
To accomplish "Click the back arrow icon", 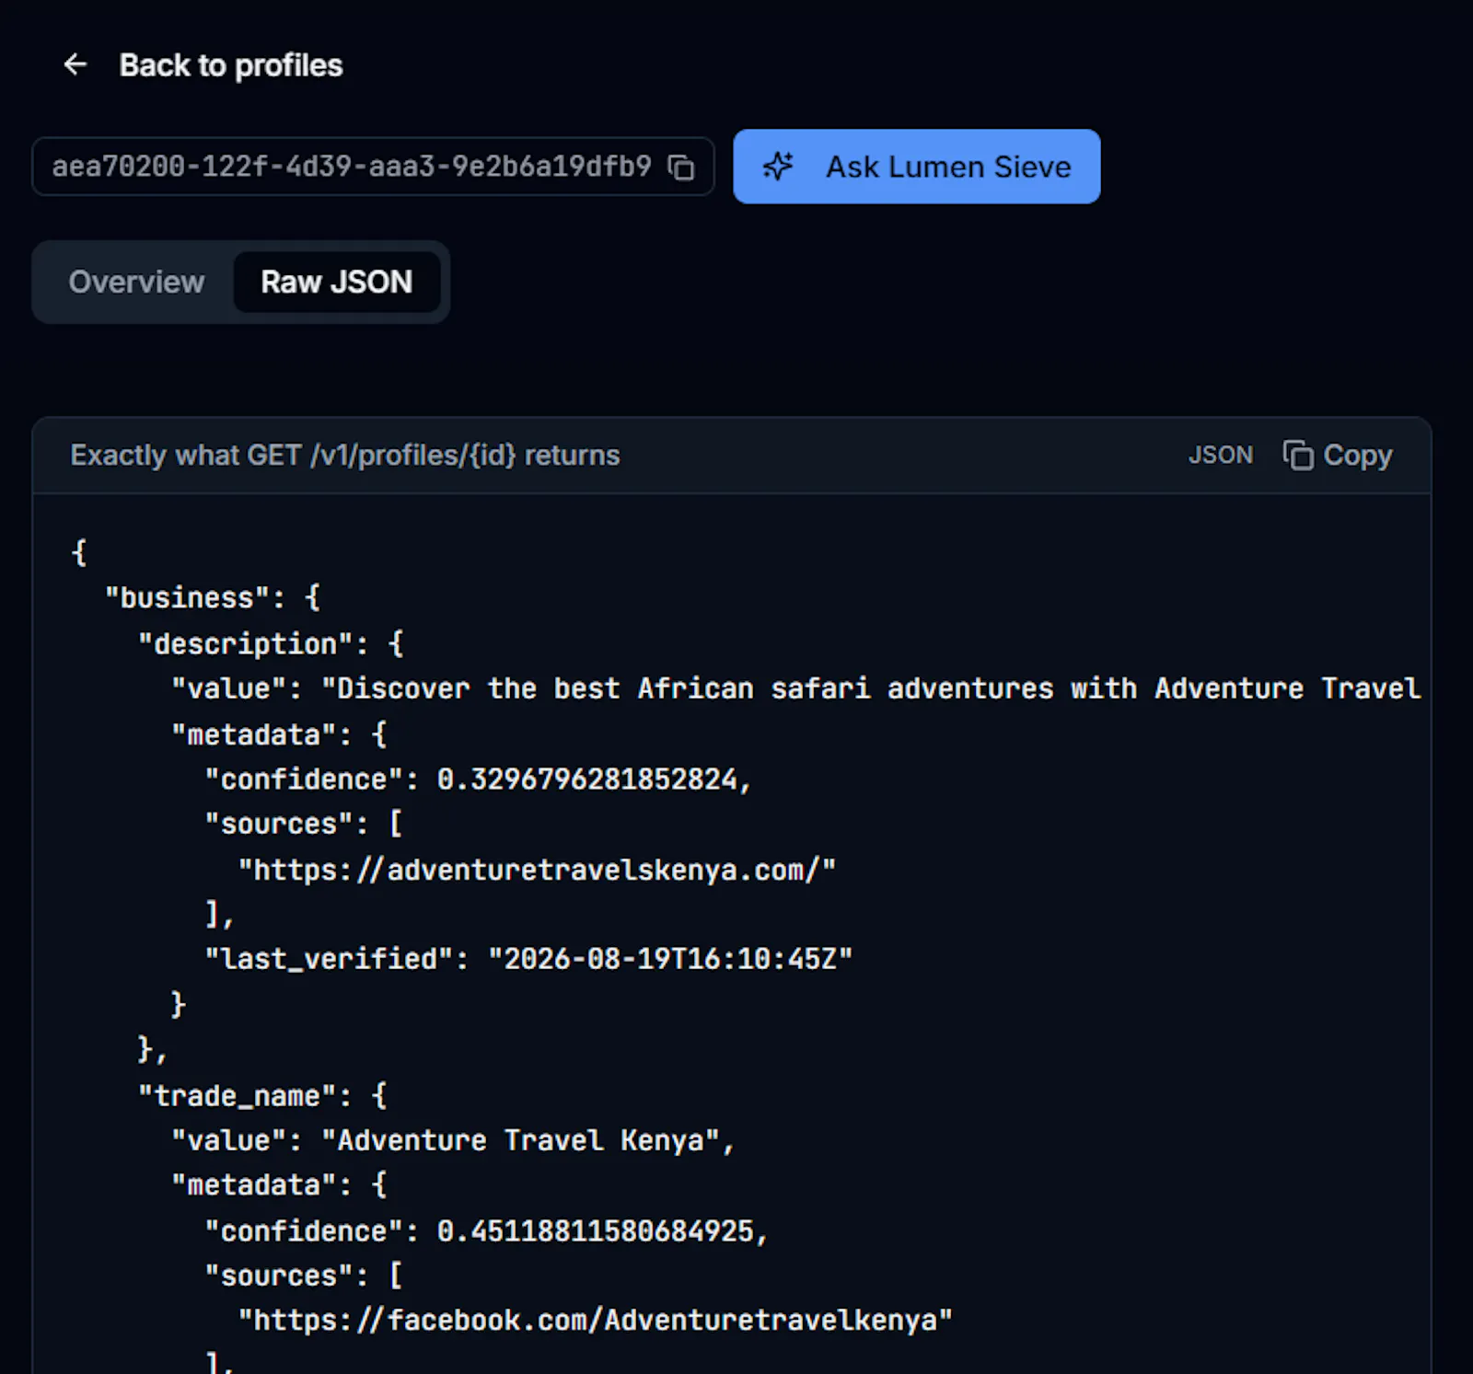I will pos(75,64).
